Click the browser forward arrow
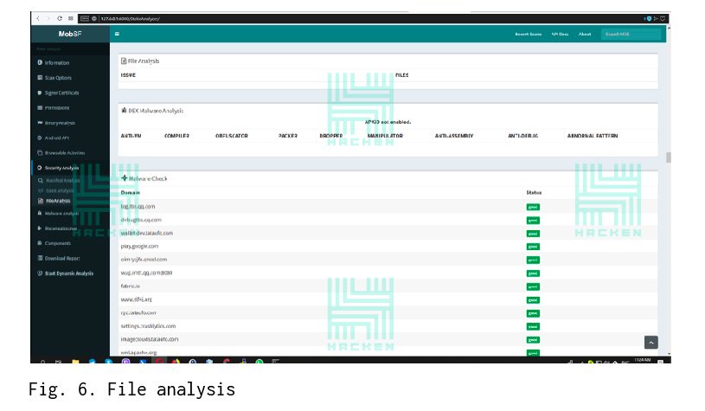 point(48,18)
